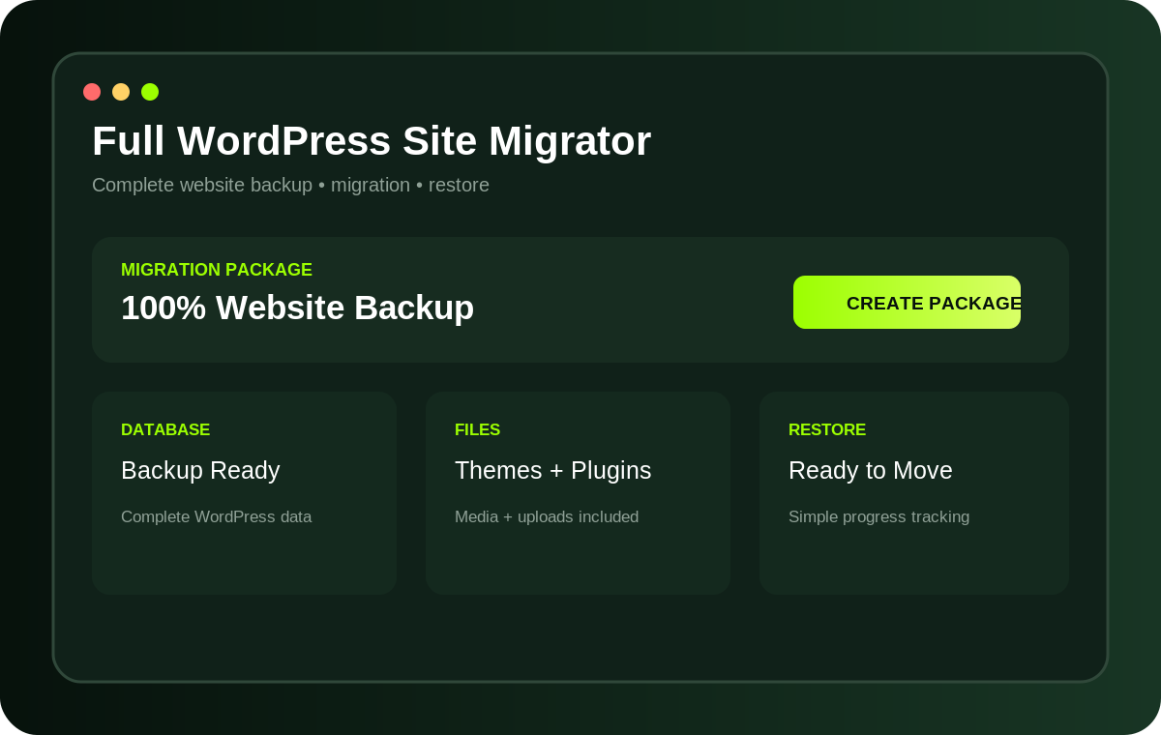
Task: Open the 'Backup Ready' card title
Action: coord(200,470)
